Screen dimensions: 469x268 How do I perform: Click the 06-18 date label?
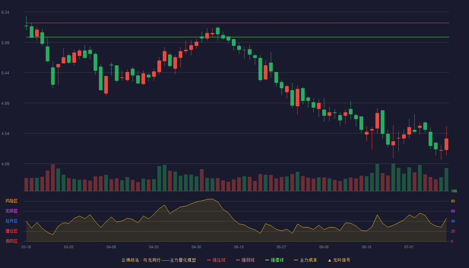click(366, 247)
